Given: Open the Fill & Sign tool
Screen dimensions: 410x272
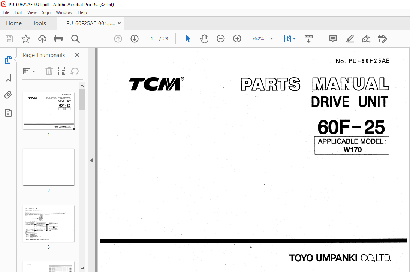Looking at the screenshot, I should point(366,39).
